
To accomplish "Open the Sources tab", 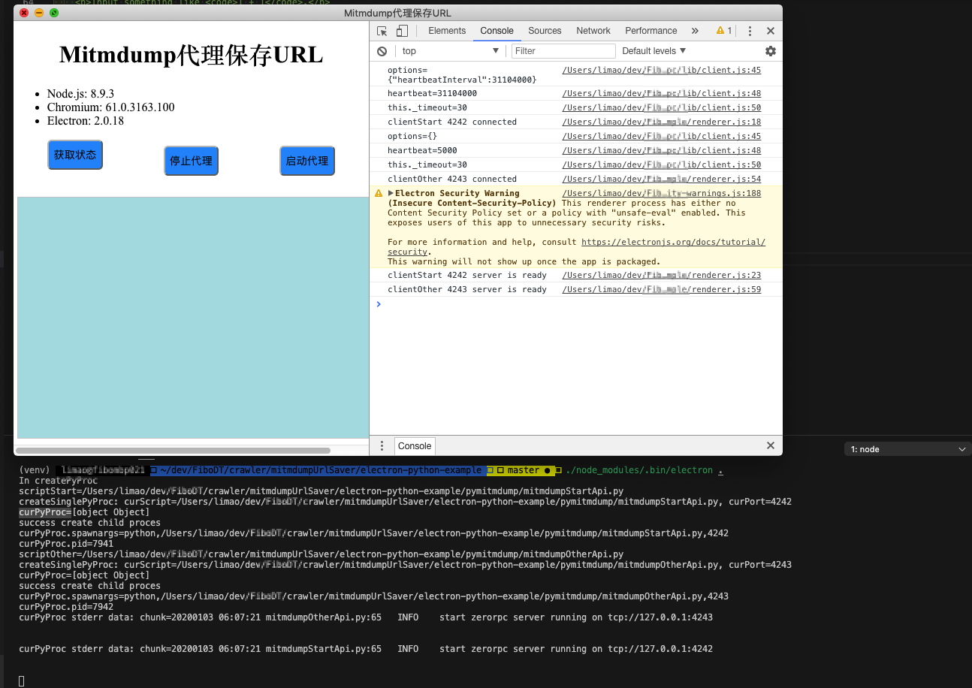I will [x=545, y=31].
